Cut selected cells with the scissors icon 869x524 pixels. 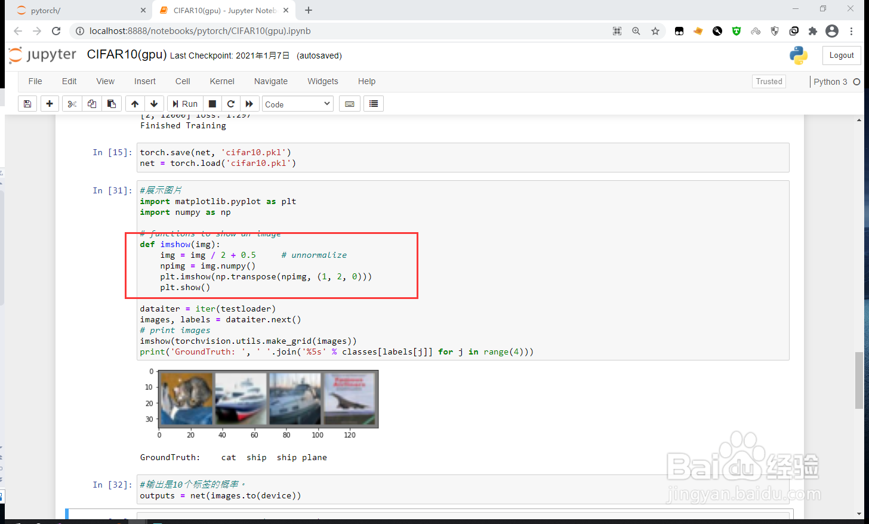72,104
